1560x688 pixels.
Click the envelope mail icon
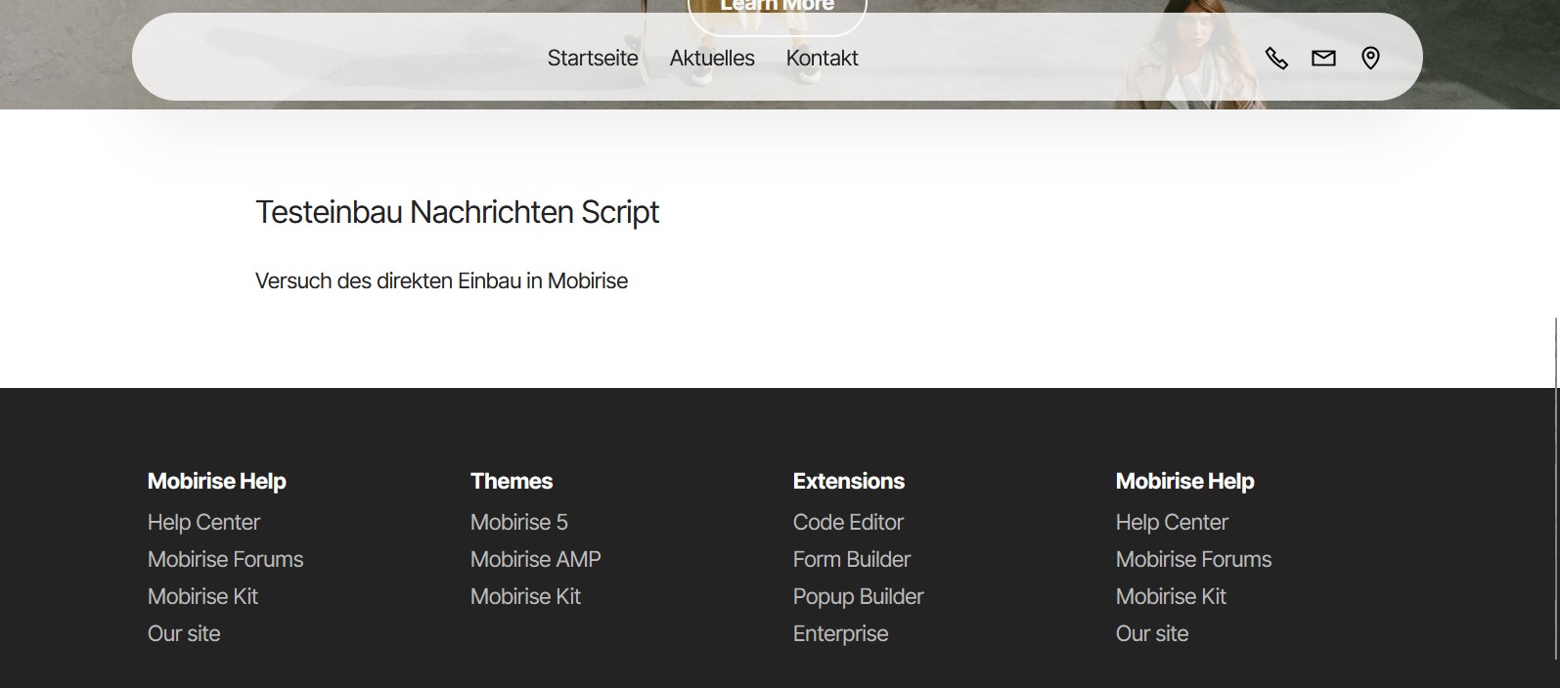tap(1323, 59)
